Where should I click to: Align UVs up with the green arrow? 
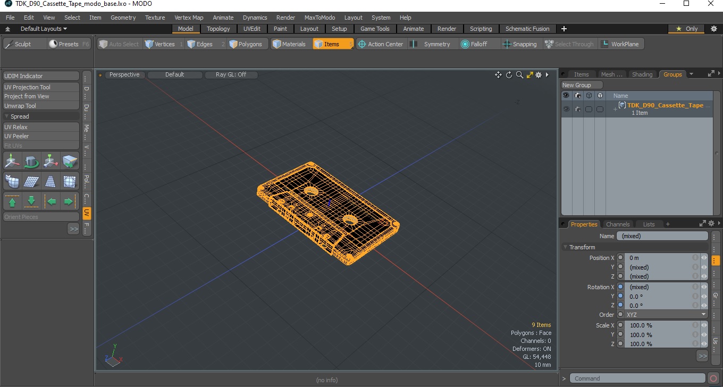pos(12,201)
